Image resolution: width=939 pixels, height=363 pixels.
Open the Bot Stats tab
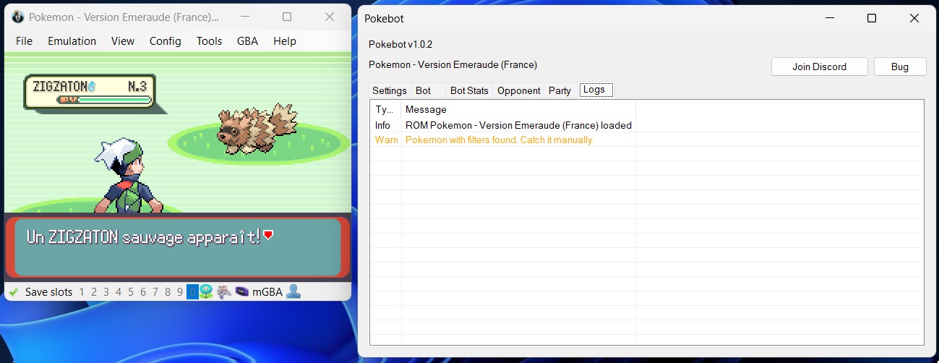pyautogui.click(x=469, y=90)
